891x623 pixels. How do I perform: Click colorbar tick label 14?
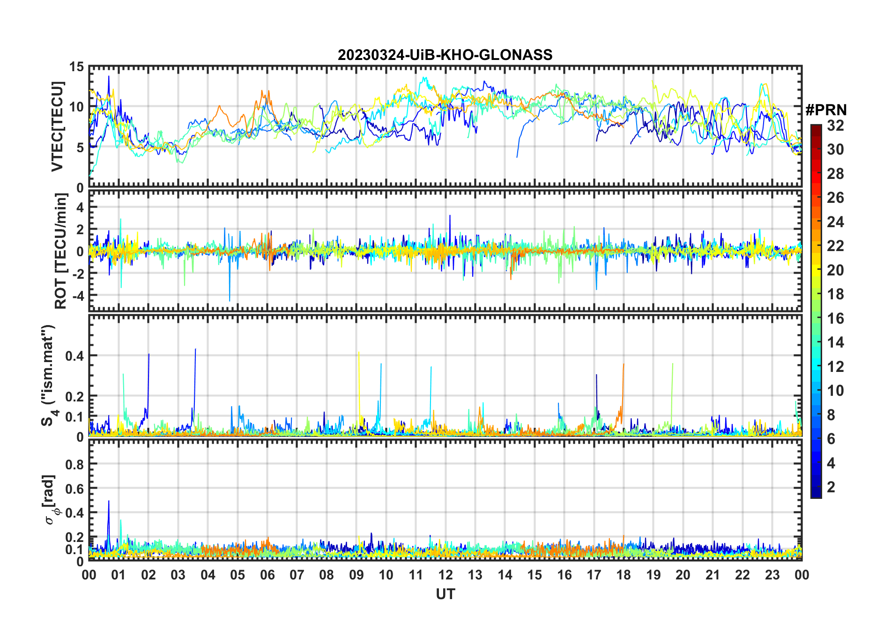click(x=835, y=342)
